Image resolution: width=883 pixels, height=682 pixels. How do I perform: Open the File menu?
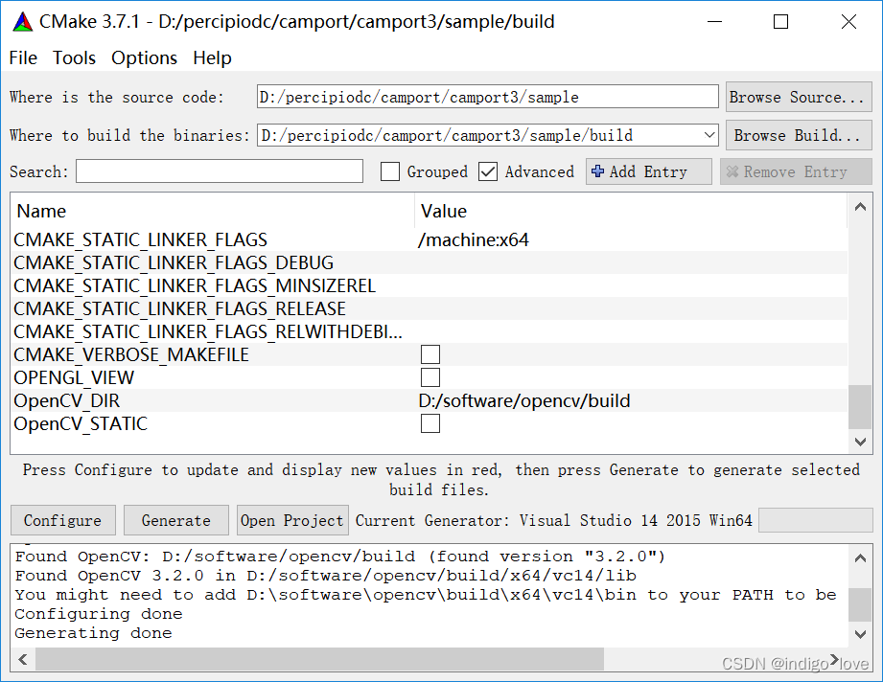coord(23,58)
